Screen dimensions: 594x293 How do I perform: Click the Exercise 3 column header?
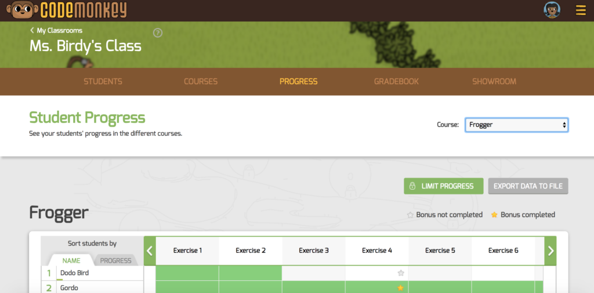(x=314, y=251)
